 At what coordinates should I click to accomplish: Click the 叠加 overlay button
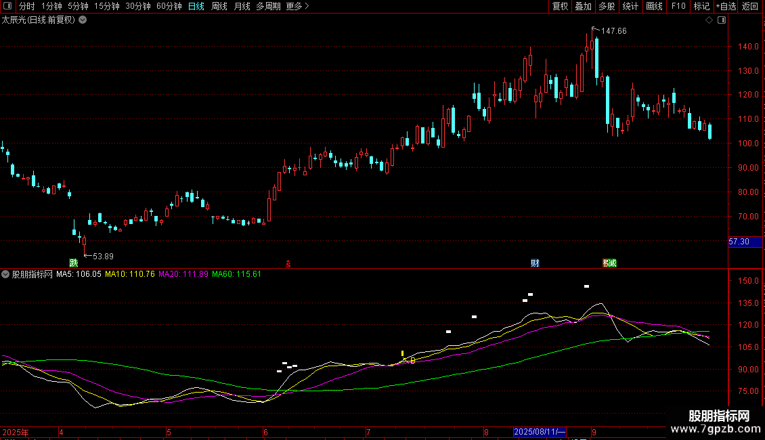[583, 6]
